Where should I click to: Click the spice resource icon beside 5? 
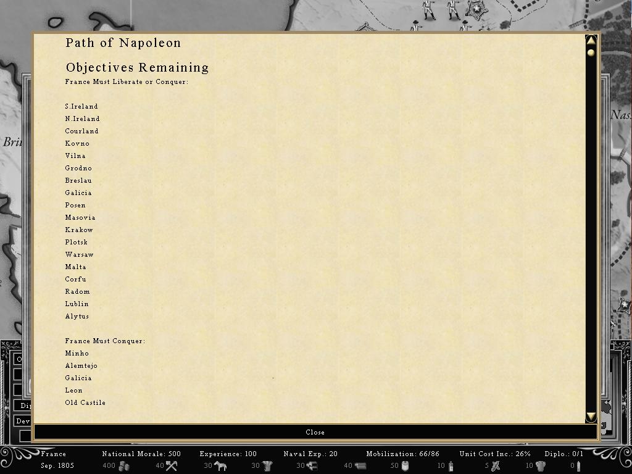click(496, 466)
